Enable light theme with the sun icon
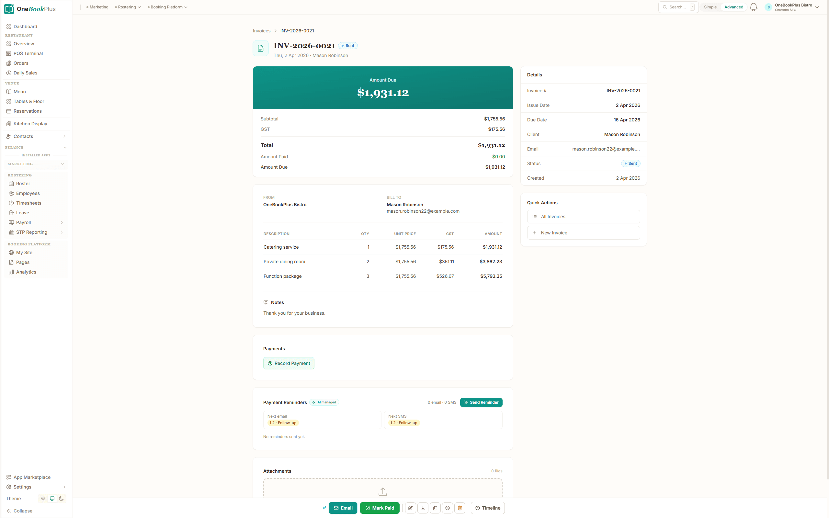The height and width of the screenshot is (518, 829). pyautogui.click(x=43, y=499)
